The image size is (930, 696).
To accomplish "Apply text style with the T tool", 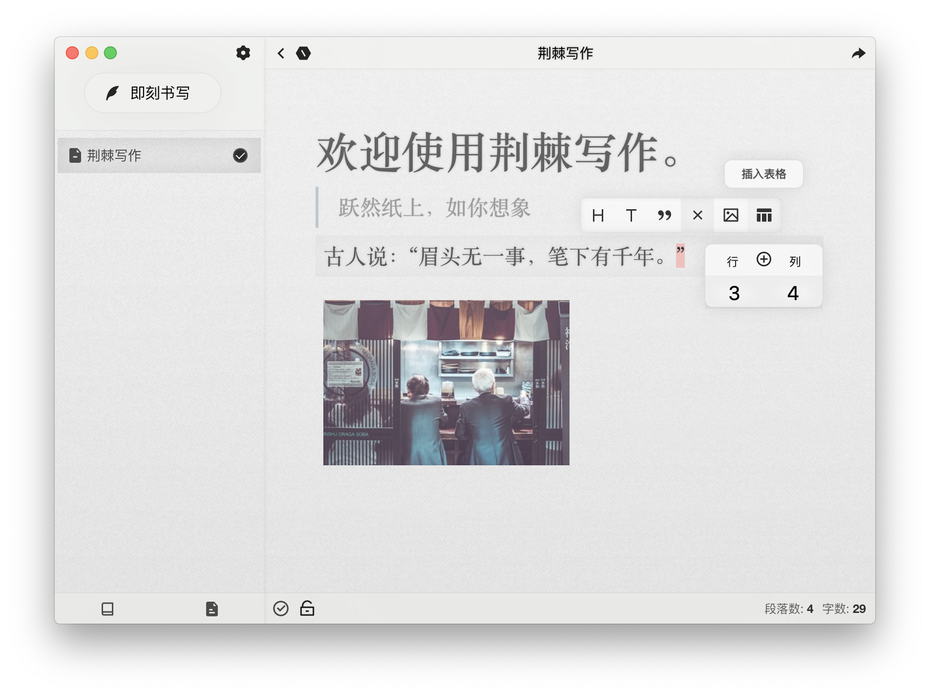I will tap(631, 216).
